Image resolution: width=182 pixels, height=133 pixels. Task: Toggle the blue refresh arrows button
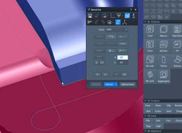pyautogui.click(x=118, y=22)
